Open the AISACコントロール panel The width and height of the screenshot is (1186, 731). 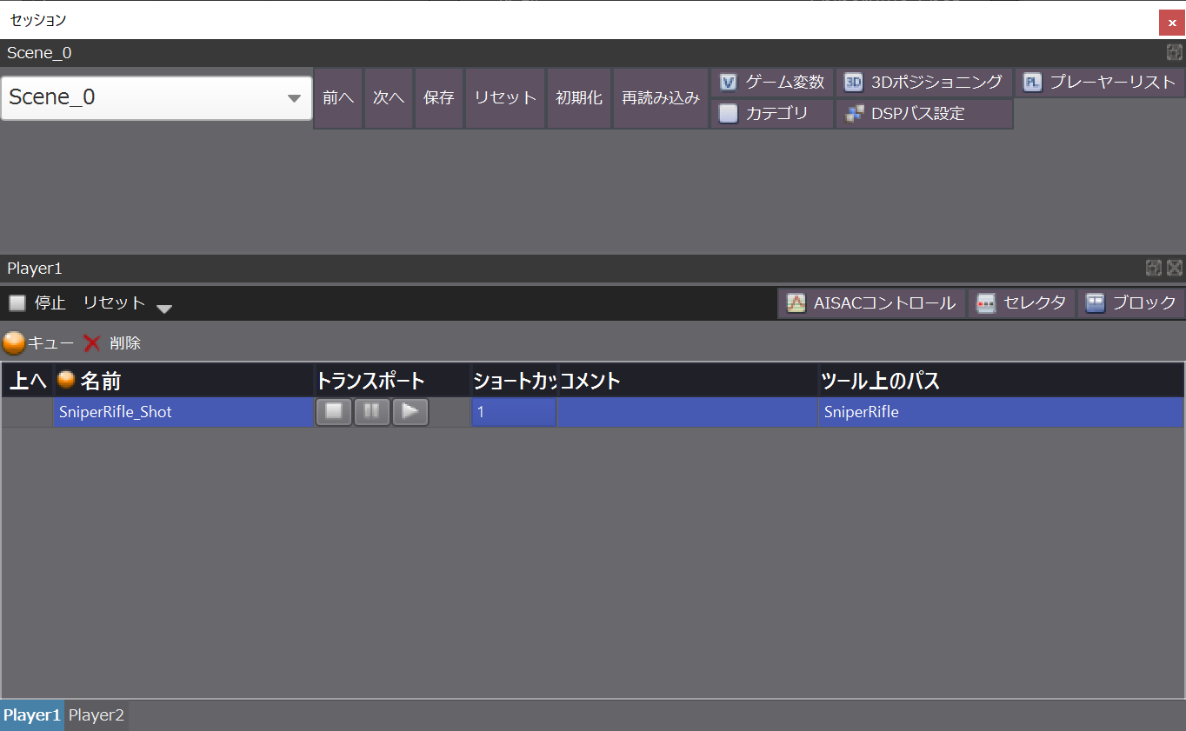click(x=871, y=303)
